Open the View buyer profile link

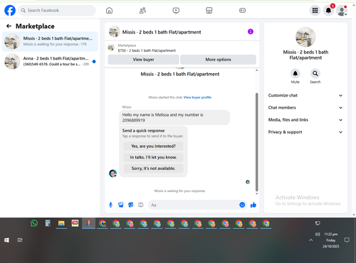tap(197, 97)
